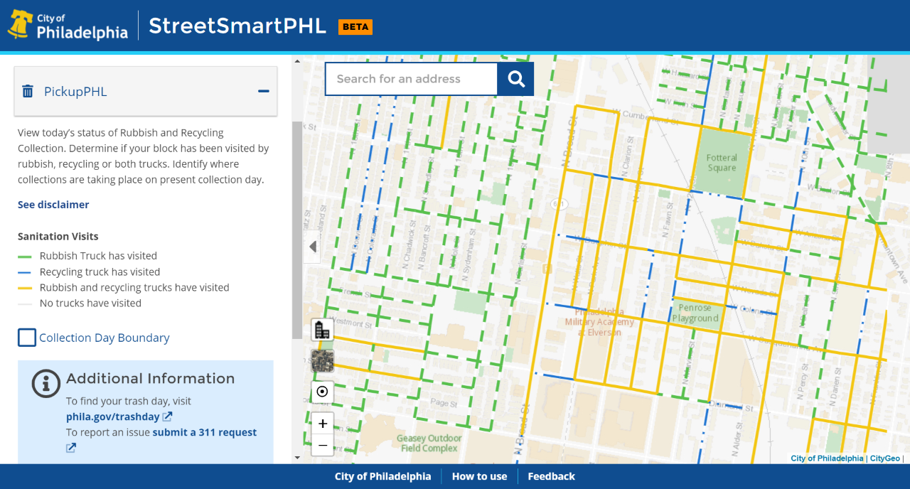Click the PickupPHL trash can icon
The height and width of the screenshot is (489, 910).
coord(28,91)
